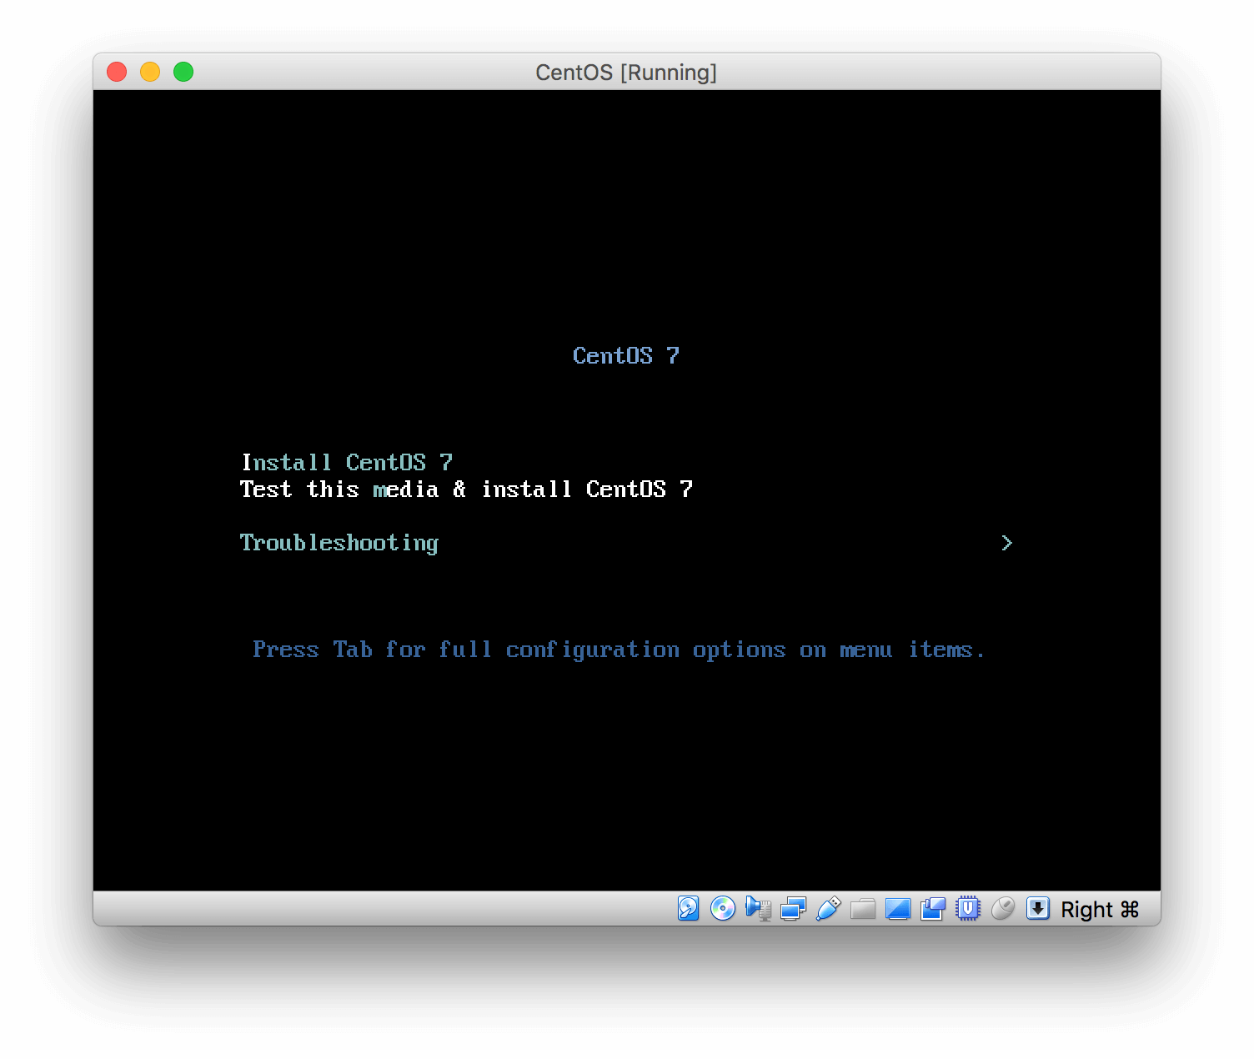Image resolution: width=1254 pixels, height=1059 pixels.
Task: Click the mouse integration indicator icon
Action: (1003, 908)
